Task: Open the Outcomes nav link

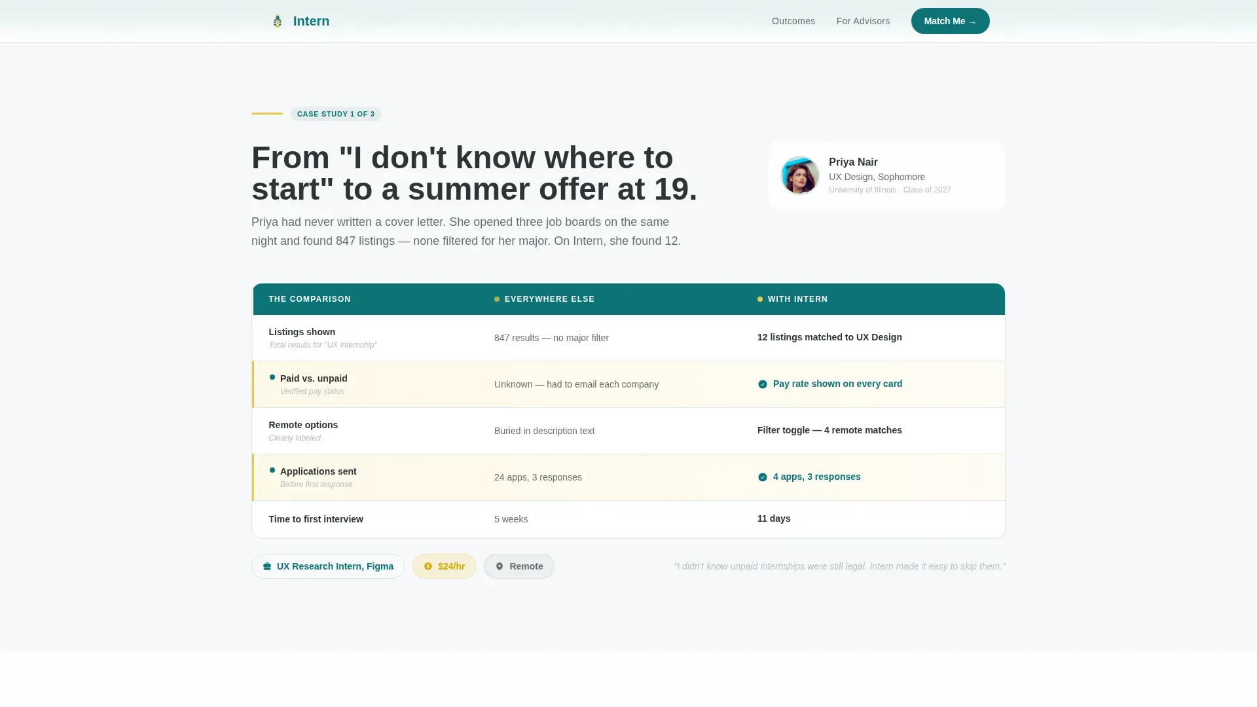Action: [x=793, y=21]
